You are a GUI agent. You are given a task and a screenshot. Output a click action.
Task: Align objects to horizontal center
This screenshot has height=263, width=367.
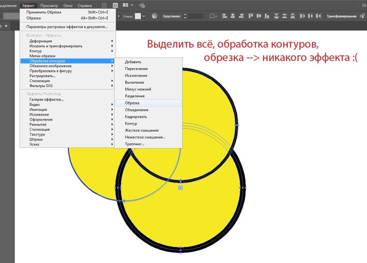233,16
